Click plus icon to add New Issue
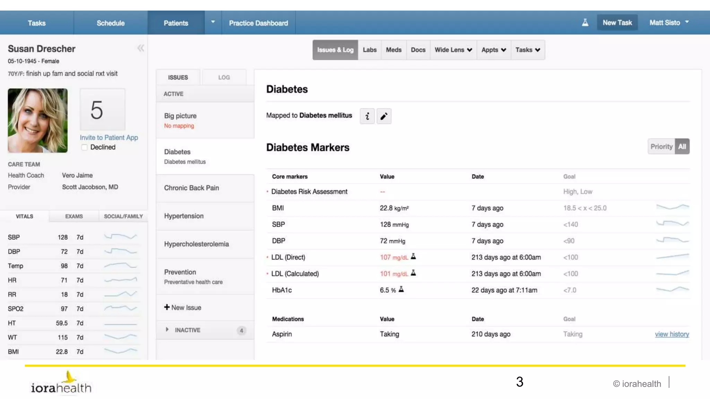Viewport: 710px width, 399px height. point(167,307)
